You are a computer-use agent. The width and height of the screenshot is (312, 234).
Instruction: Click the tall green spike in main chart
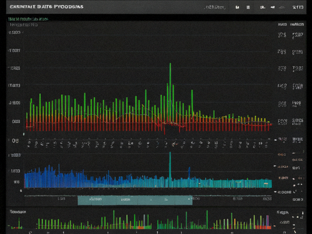click(x=170, y=92)
